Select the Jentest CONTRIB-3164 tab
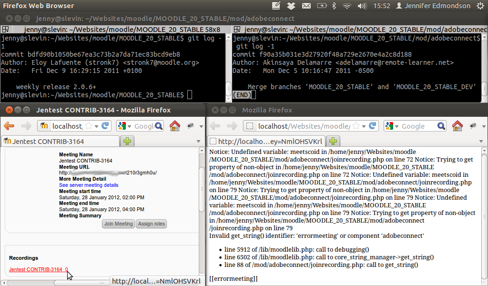Screen dimensions: 488x286 point(61,141)
